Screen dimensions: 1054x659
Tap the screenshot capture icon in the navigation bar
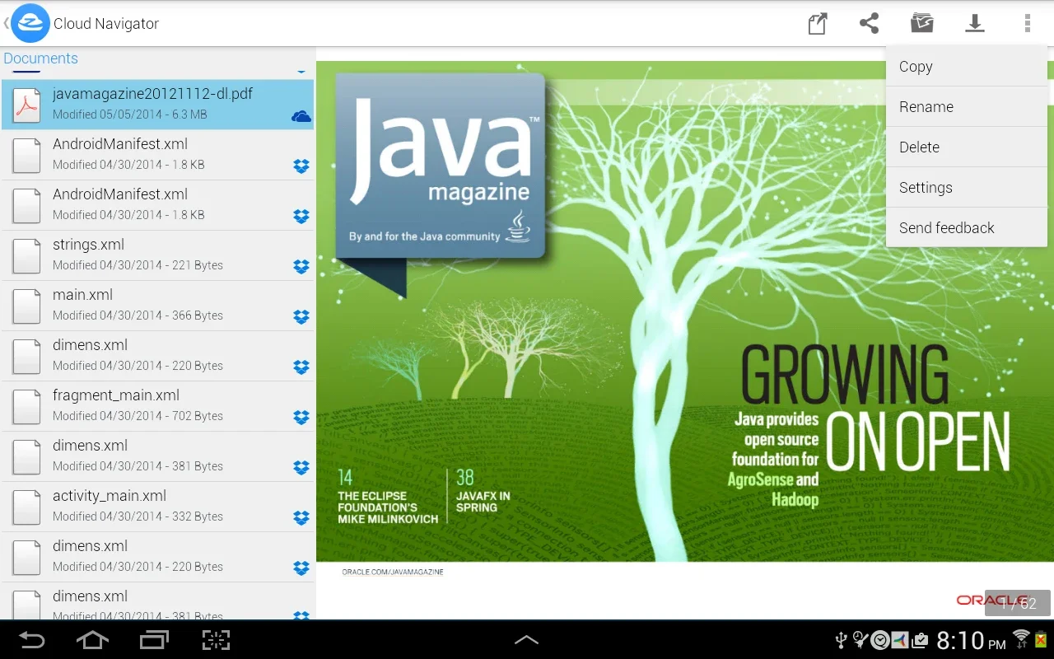[x=216, y=640]
